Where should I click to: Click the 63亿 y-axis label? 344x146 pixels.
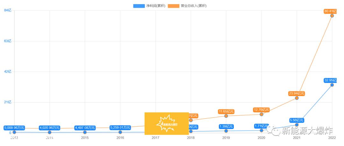[x=7, y=41]
